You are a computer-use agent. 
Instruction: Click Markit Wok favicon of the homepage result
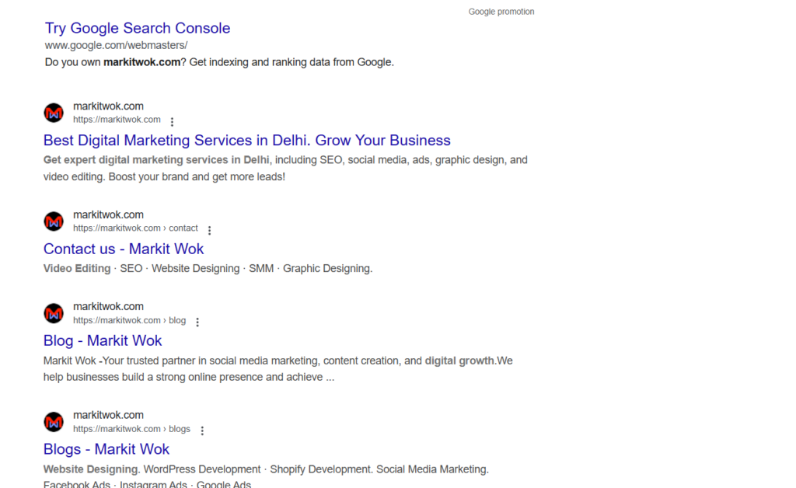[54, 113]
